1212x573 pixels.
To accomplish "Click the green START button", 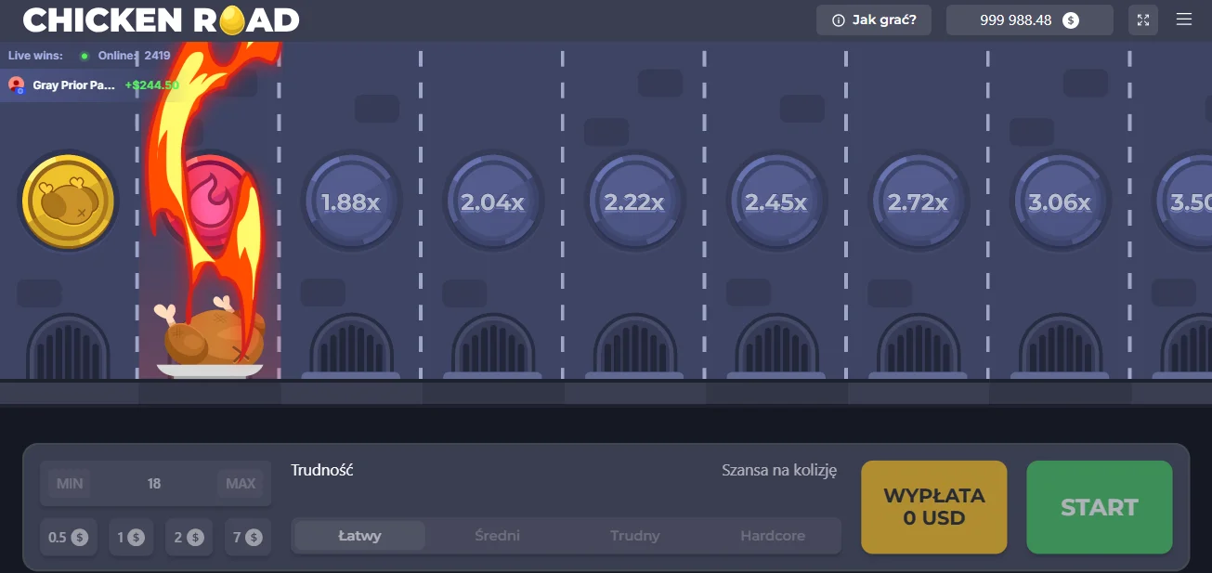I will point(1100,507).
